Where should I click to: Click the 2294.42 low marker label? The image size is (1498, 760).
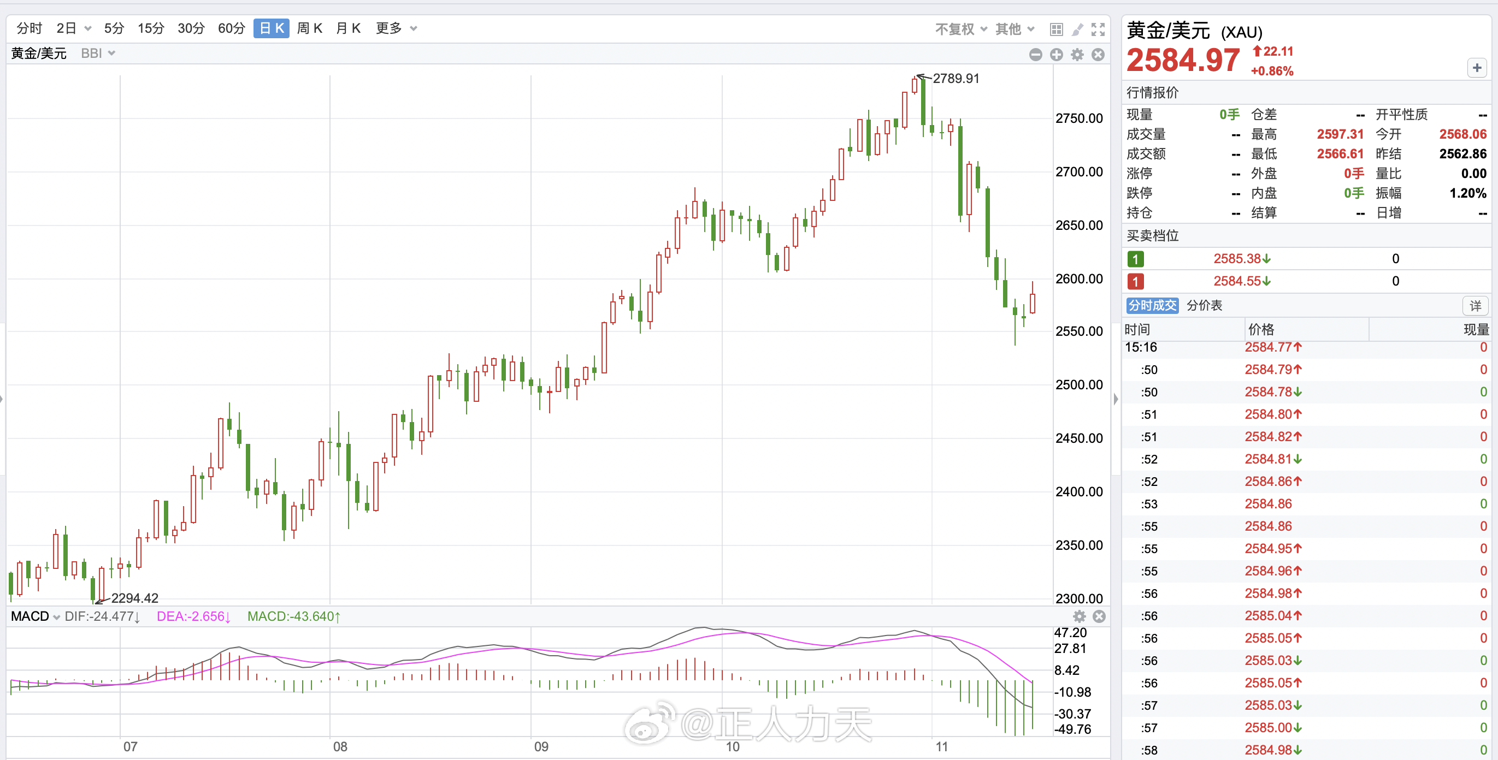click(134, 598)
